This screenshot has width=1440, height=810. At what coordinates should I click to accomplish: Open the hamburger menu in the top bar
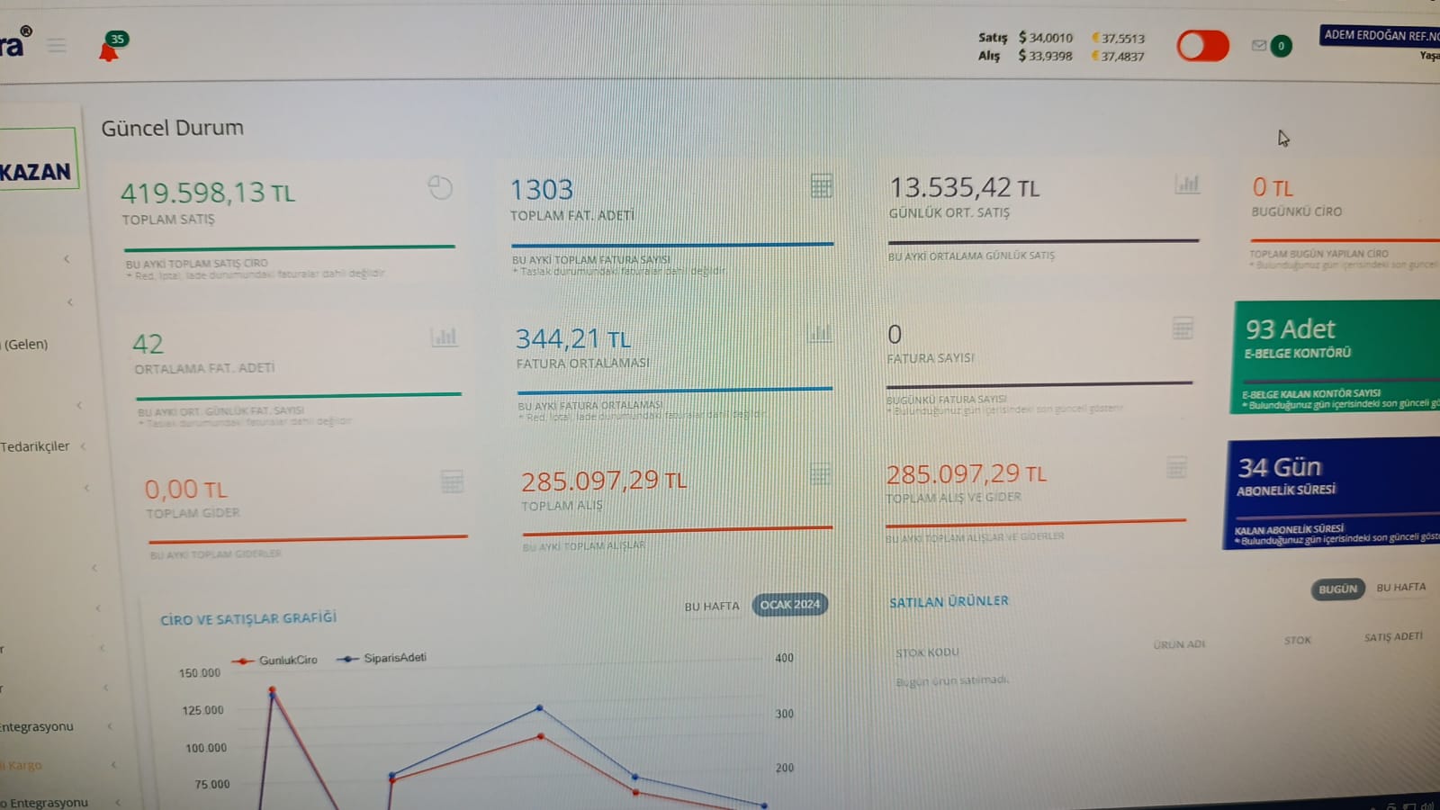(57, 45)
